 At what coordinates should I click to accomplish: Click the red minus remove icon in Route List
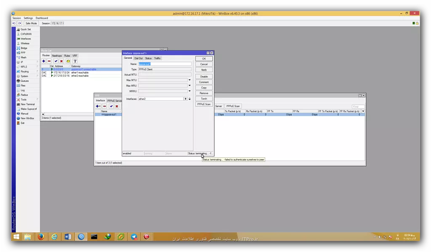pos(49,61)
